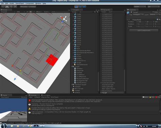Toggle the Target object active checkbox

click(131, 12)
